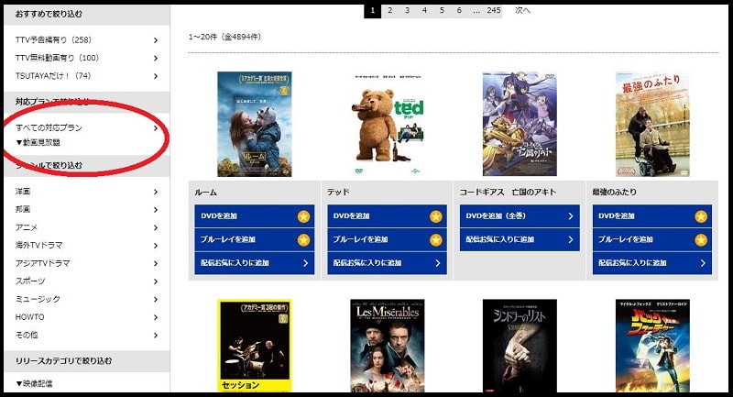Image resolution: width=733 pixels, height=397 pixels.
Task: Open the ted teddy bear cover thumbnail
Action: tap(388, 124)
